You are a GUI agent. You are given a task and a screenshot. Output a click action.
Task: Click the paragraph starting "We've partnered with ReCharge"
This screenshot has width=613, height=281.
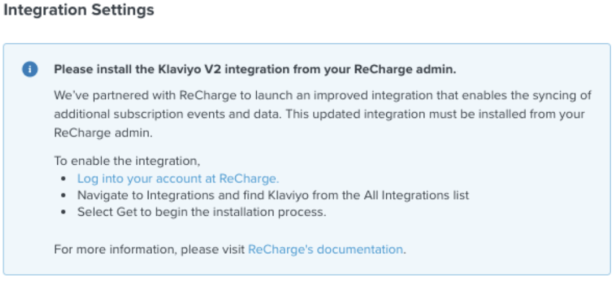click(323, 114)
